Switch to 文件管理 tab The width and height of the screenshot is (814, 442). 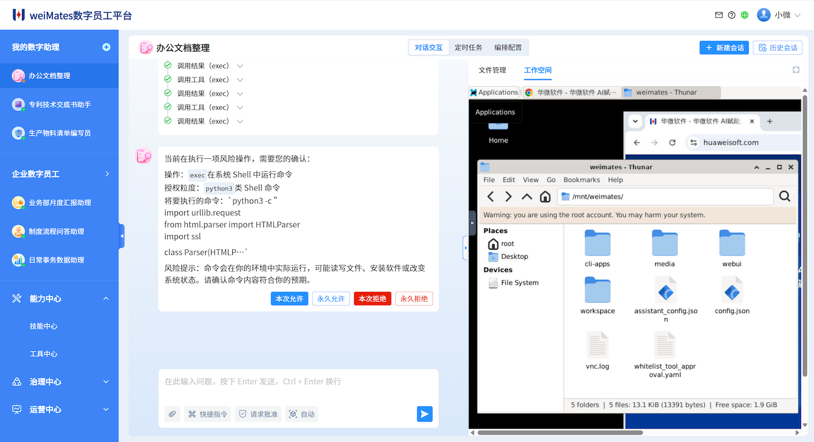click(492, 70)
